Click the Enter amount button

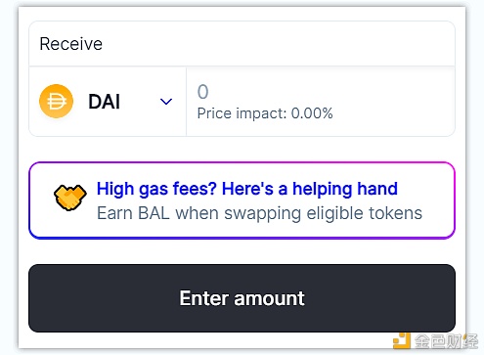(242, 298)
